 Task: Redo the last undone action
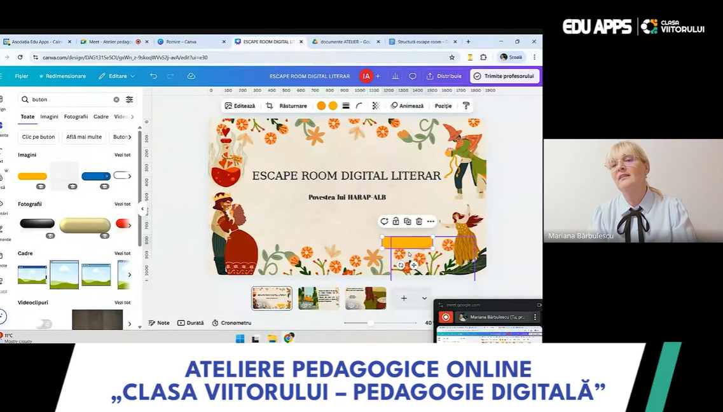(x=170, y=76)
